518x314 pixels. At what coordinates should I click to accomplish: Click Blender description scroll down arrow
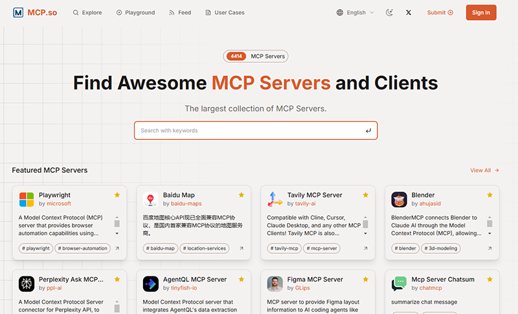(490, 234)
